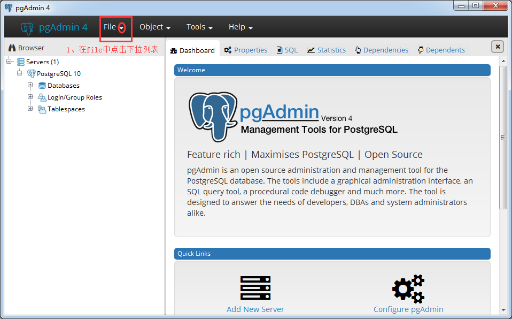This screenshot has height=319, width=512.
Task: Select the PostgreSQL 10 tree label
Action: [59, 74]
